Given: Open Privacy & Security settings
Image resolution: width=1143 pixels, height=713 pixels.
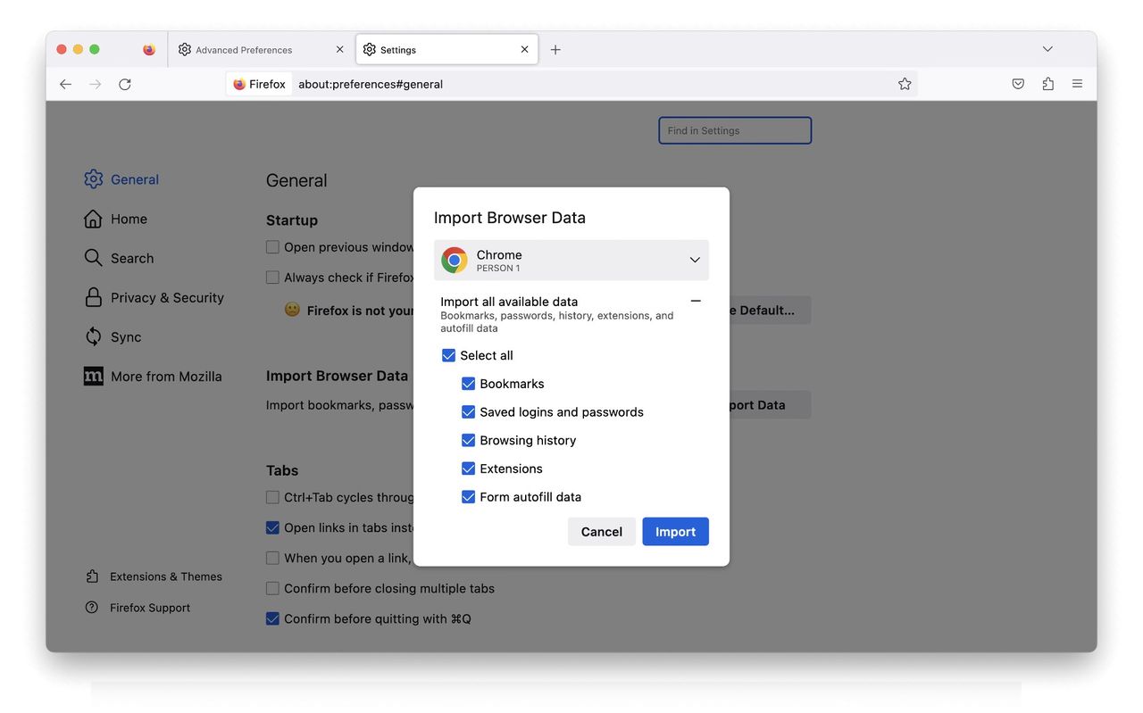Looking at the screenshot, I should pos(93,297).
